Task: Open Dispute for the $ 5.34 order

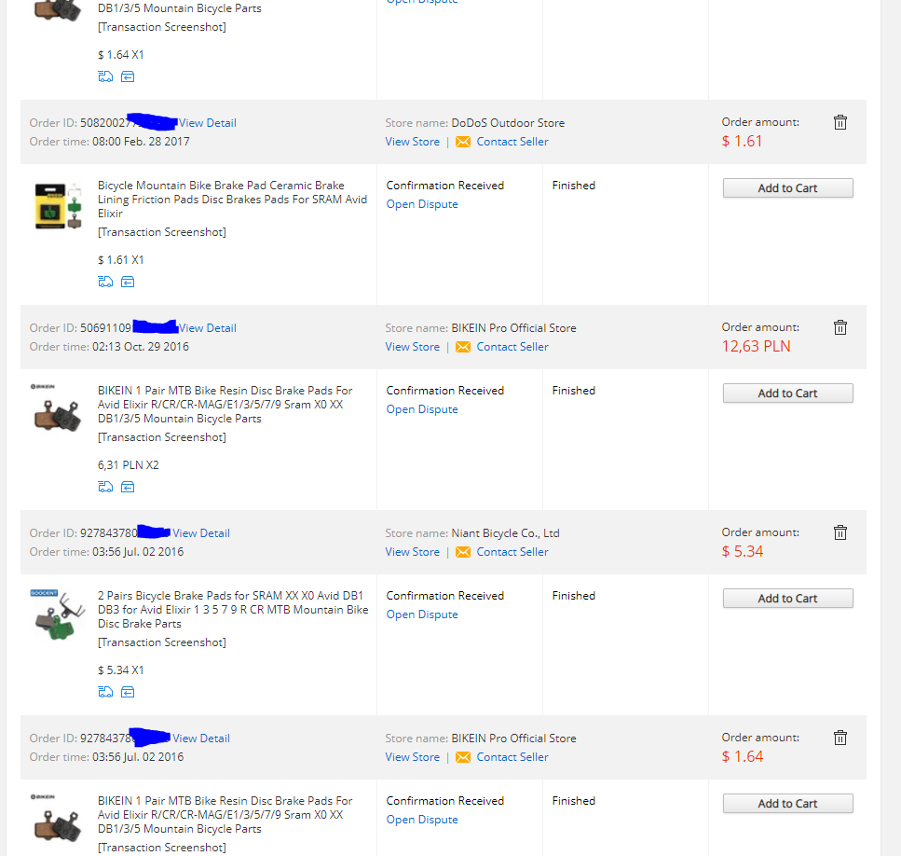Action: tap(422, 614)
